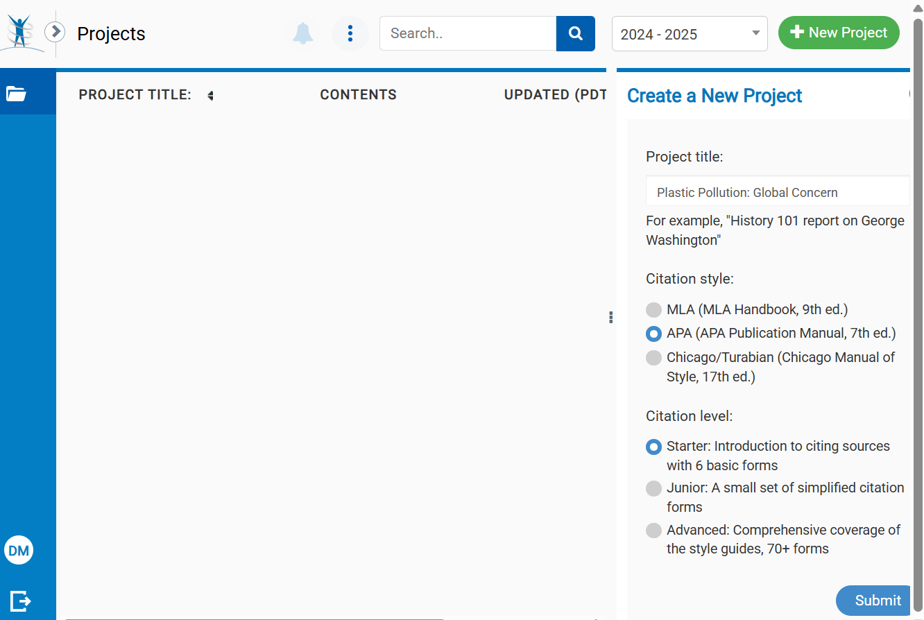Choose Advanced citation level
924x620 pixels.
coord(653,531)
